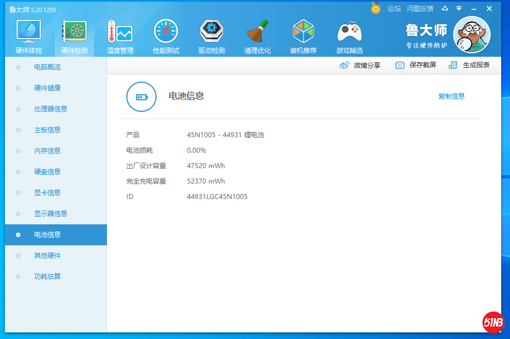Open the 清理优化 broom icon
The width and height of the screenshot is (510, 339).
(x=257, y=32)
